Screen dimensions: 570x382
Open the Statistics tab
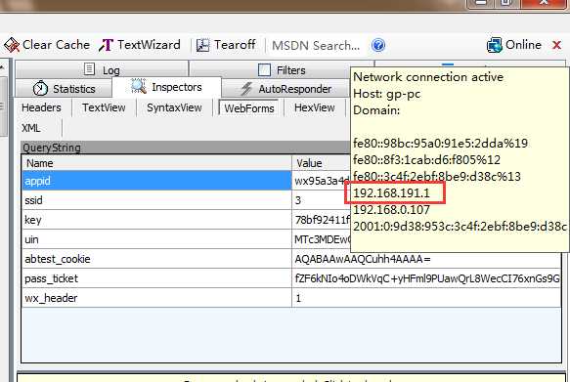64,89
